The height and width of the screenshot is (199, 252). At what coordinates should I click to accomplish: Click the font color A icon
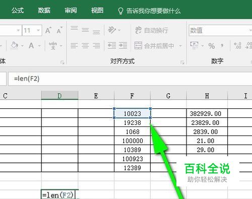31,45
